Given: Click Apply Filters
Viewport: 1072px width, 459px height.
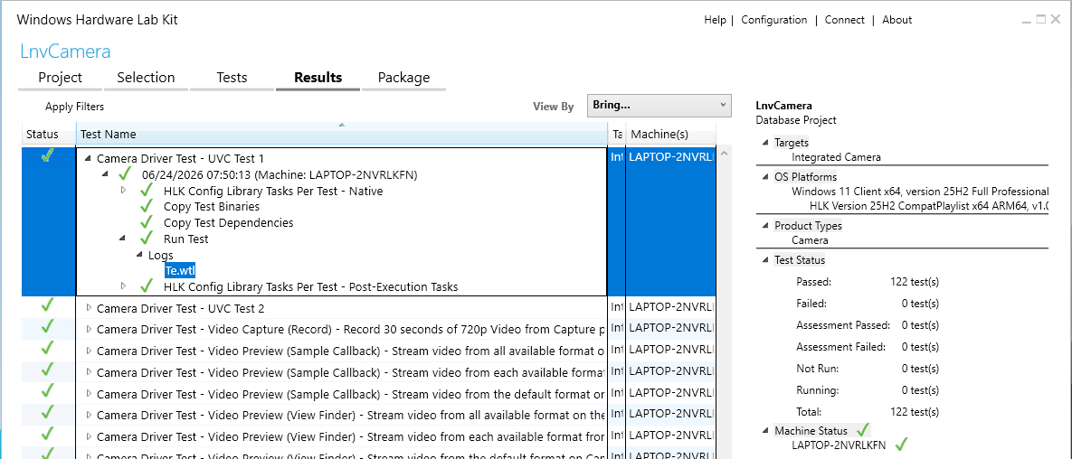Looking at the screenshot, I should click(x=74, y=107).
